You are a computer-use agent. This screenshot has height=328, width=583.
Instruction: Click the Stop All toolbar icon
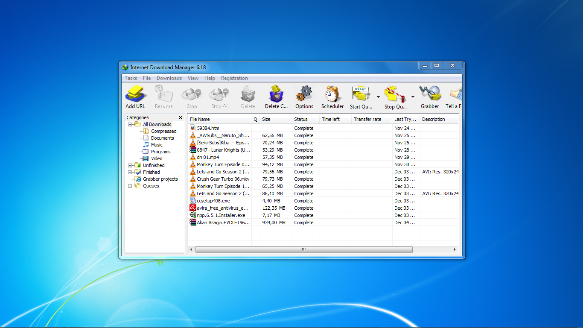[220, 94]
